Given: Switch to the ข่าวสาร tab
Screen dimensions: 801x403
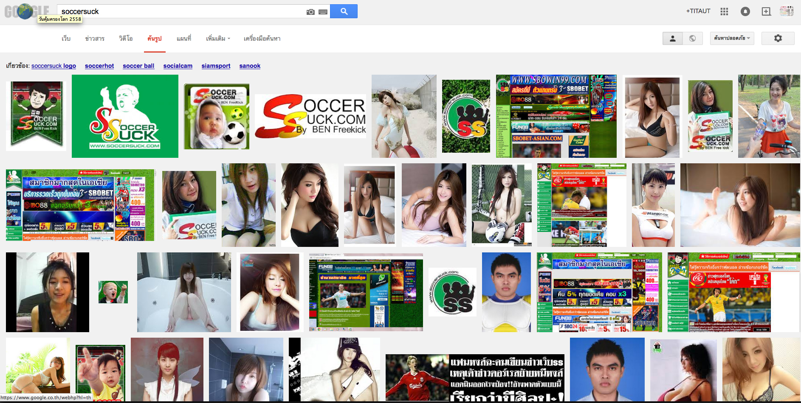Looking at the screenshot, I should 95,39.
